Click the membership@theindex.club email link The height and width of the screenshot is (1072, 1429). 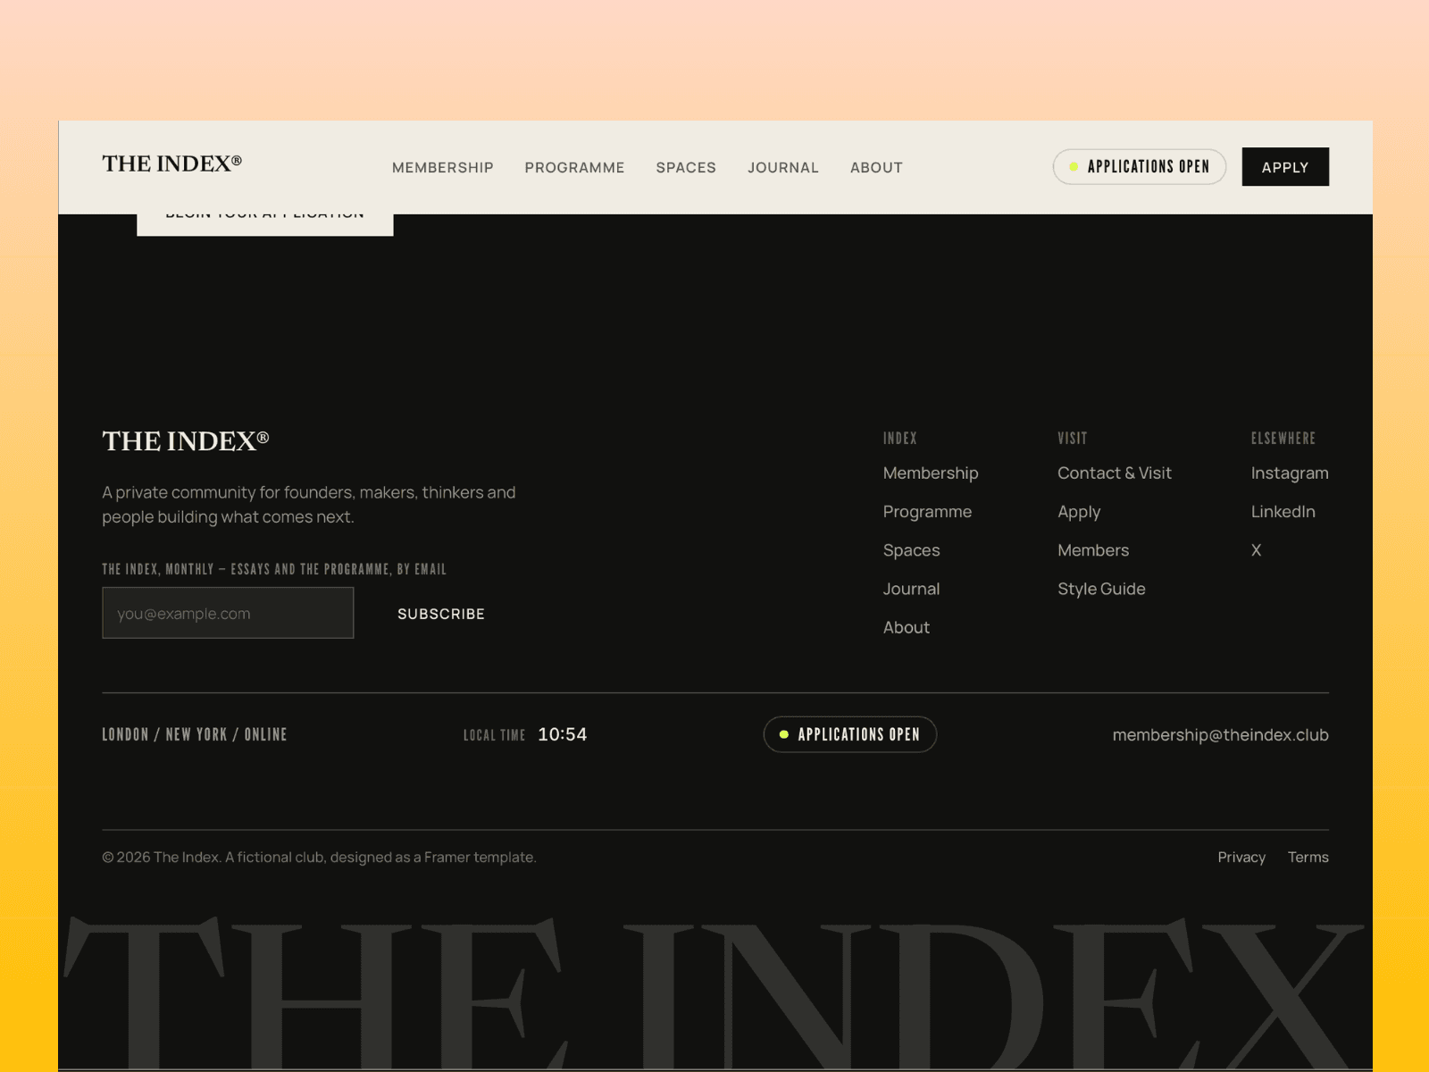pyautogui.click(x=1220, y=735)
